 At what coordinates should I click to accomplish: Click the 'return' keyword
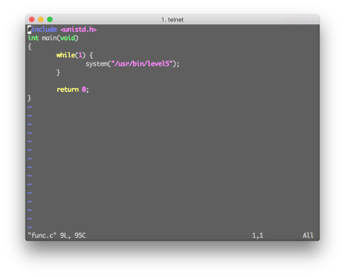pyautogui.click(x=68, y=90)
